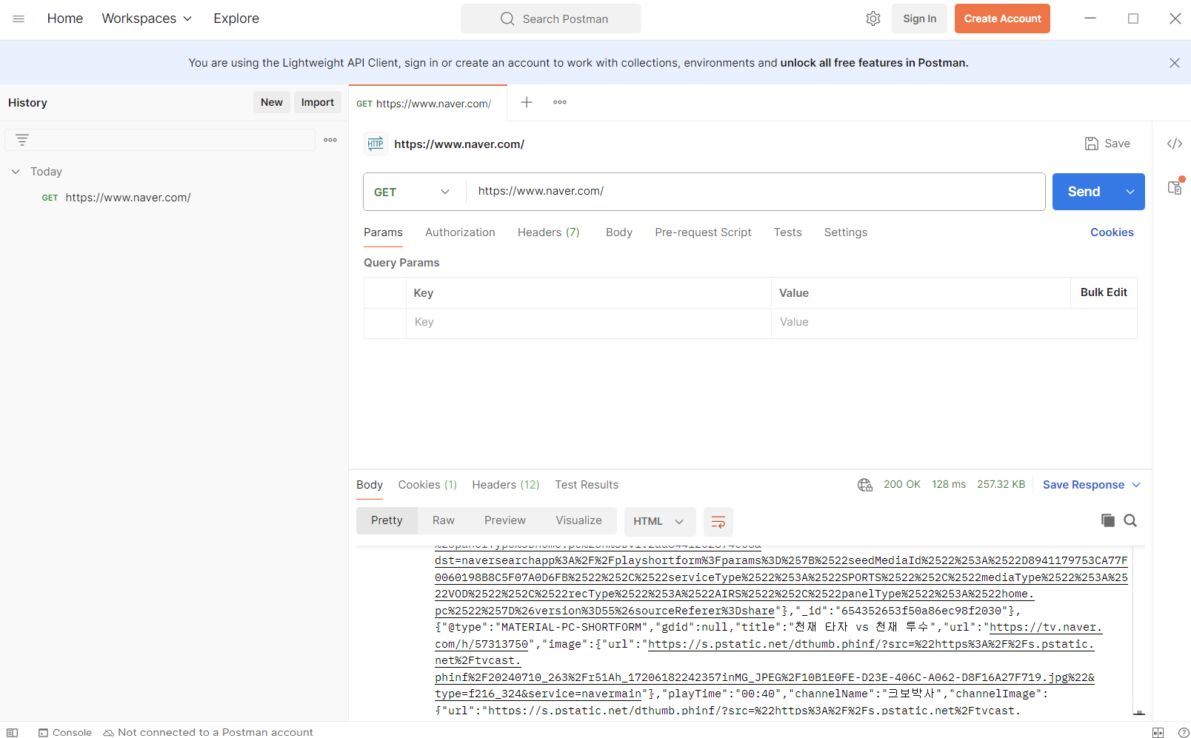1191x738 pixels.
Task: Switch to Raw response view
Action: pos(444,520)
